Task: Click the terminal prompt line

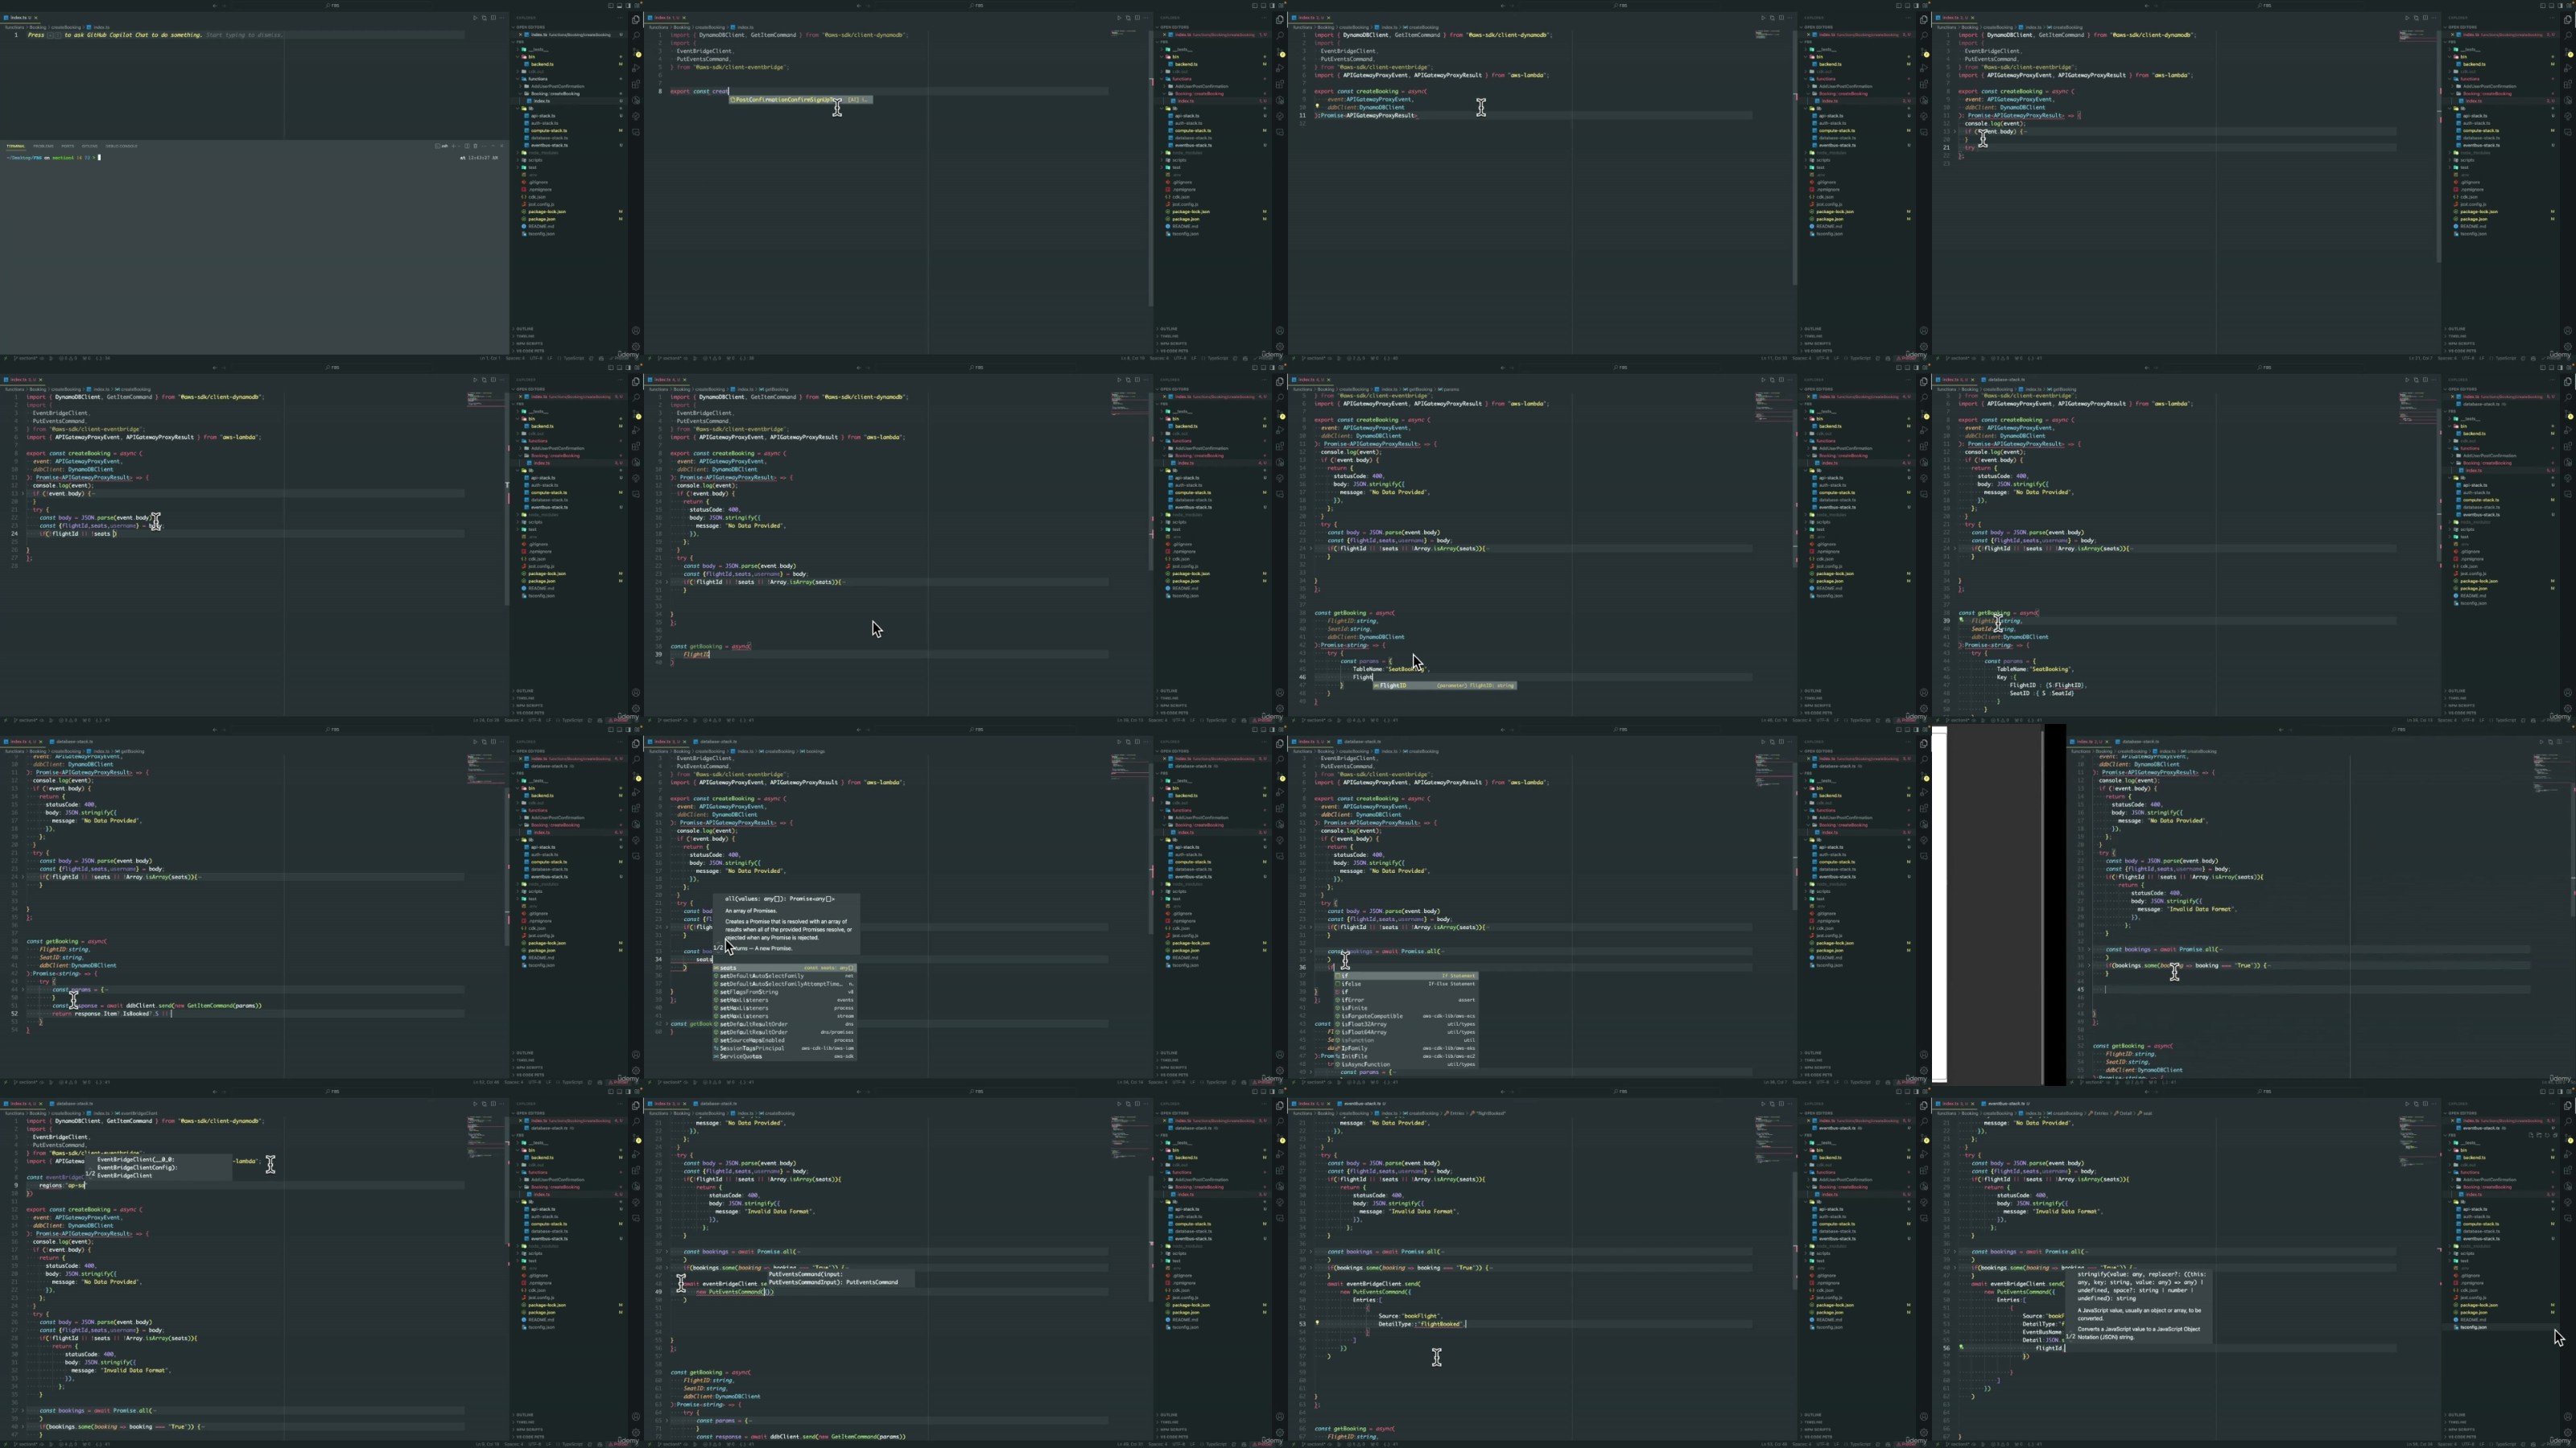Action: pos(54,158)
